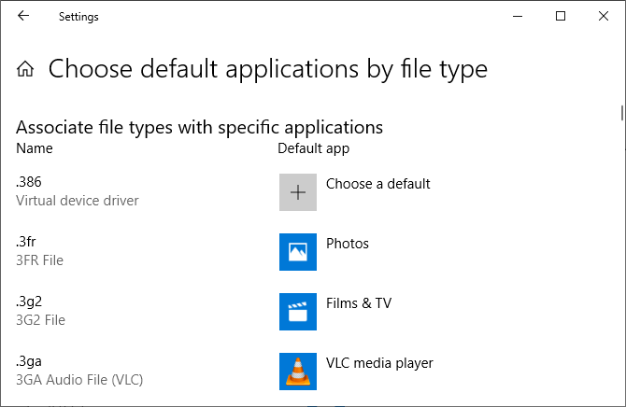Click the Films & TV clapperboard icon
The width and height of the screenshot is (626, 407).
[298, 312]
